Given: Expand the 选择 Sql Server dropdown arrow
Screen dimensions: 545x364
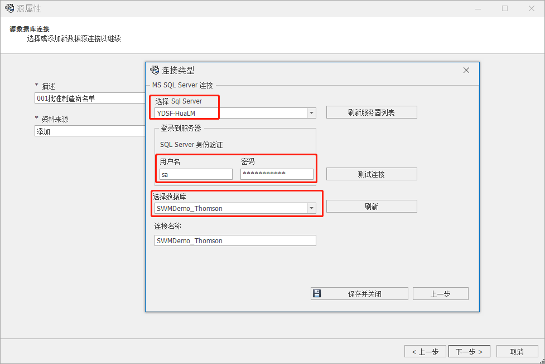Looking at the screenshot, I should tap(311, 113).
